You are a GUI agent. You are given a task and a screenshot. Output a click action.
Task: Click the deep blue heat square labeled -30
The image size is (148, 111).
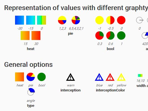(x=20, y=20)
